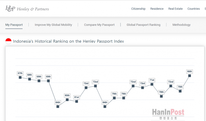This screenshot has height=121, width=206.
Task: Select the 81st rank chart point
Action: 77,101
